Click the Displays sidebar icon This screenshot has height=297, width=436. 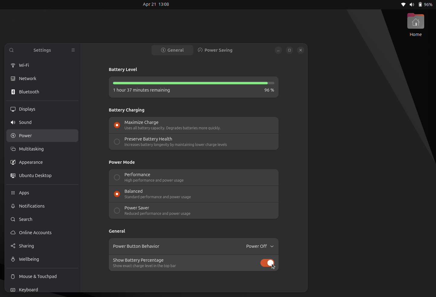pyautogui.click(x=13, y=109)
